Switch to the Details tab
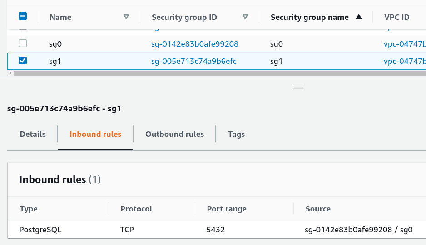 click(x=33, y=134)
